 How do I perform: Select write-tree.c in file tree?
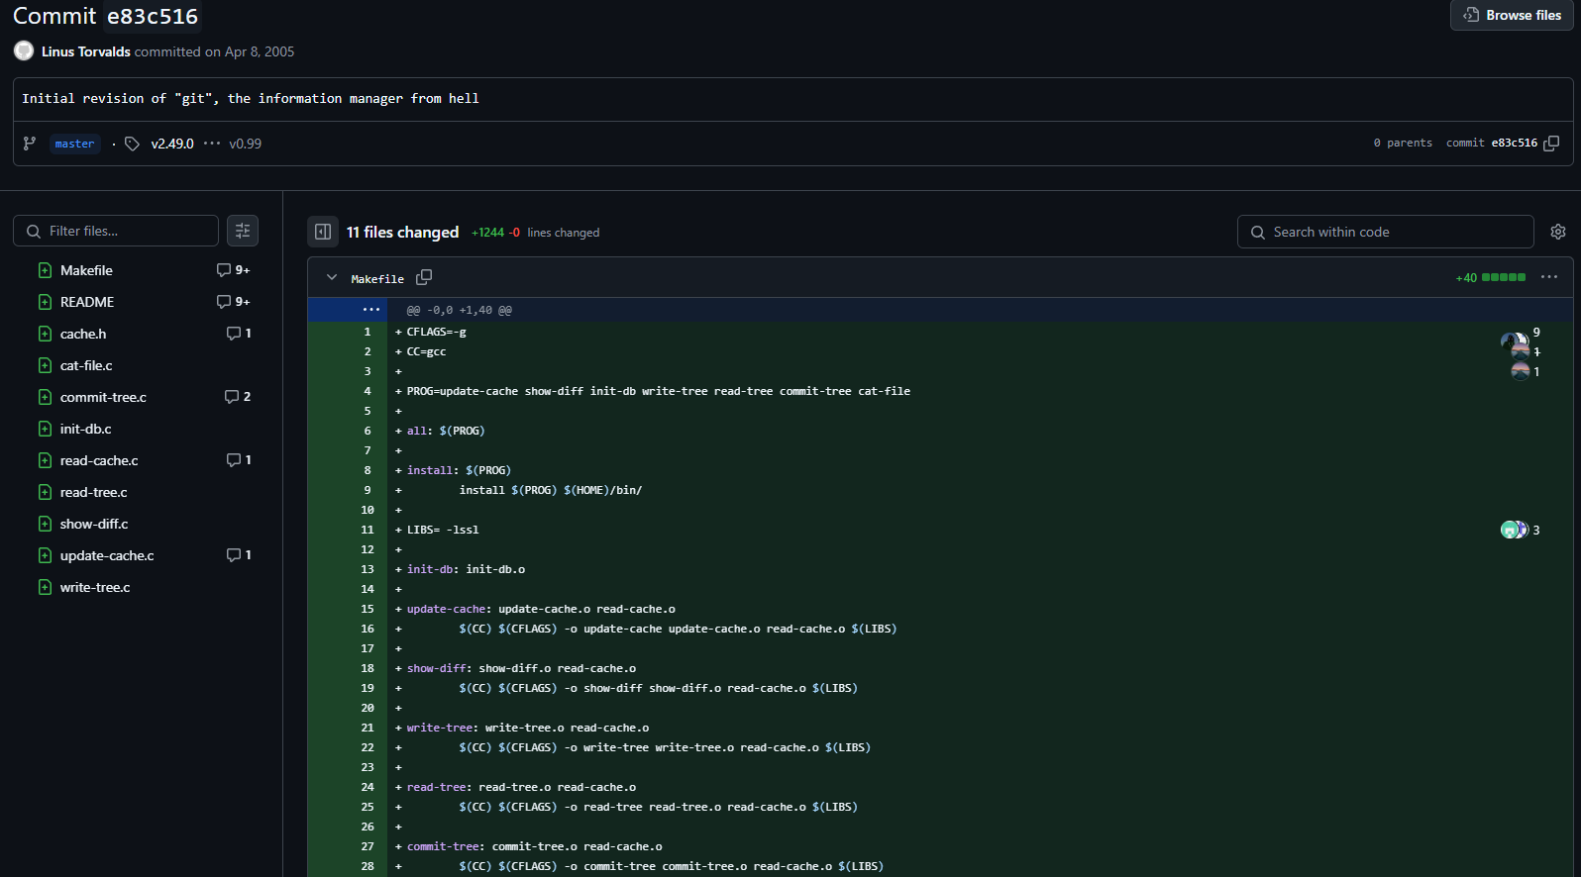pyautogui.click(x=95, y=587)
